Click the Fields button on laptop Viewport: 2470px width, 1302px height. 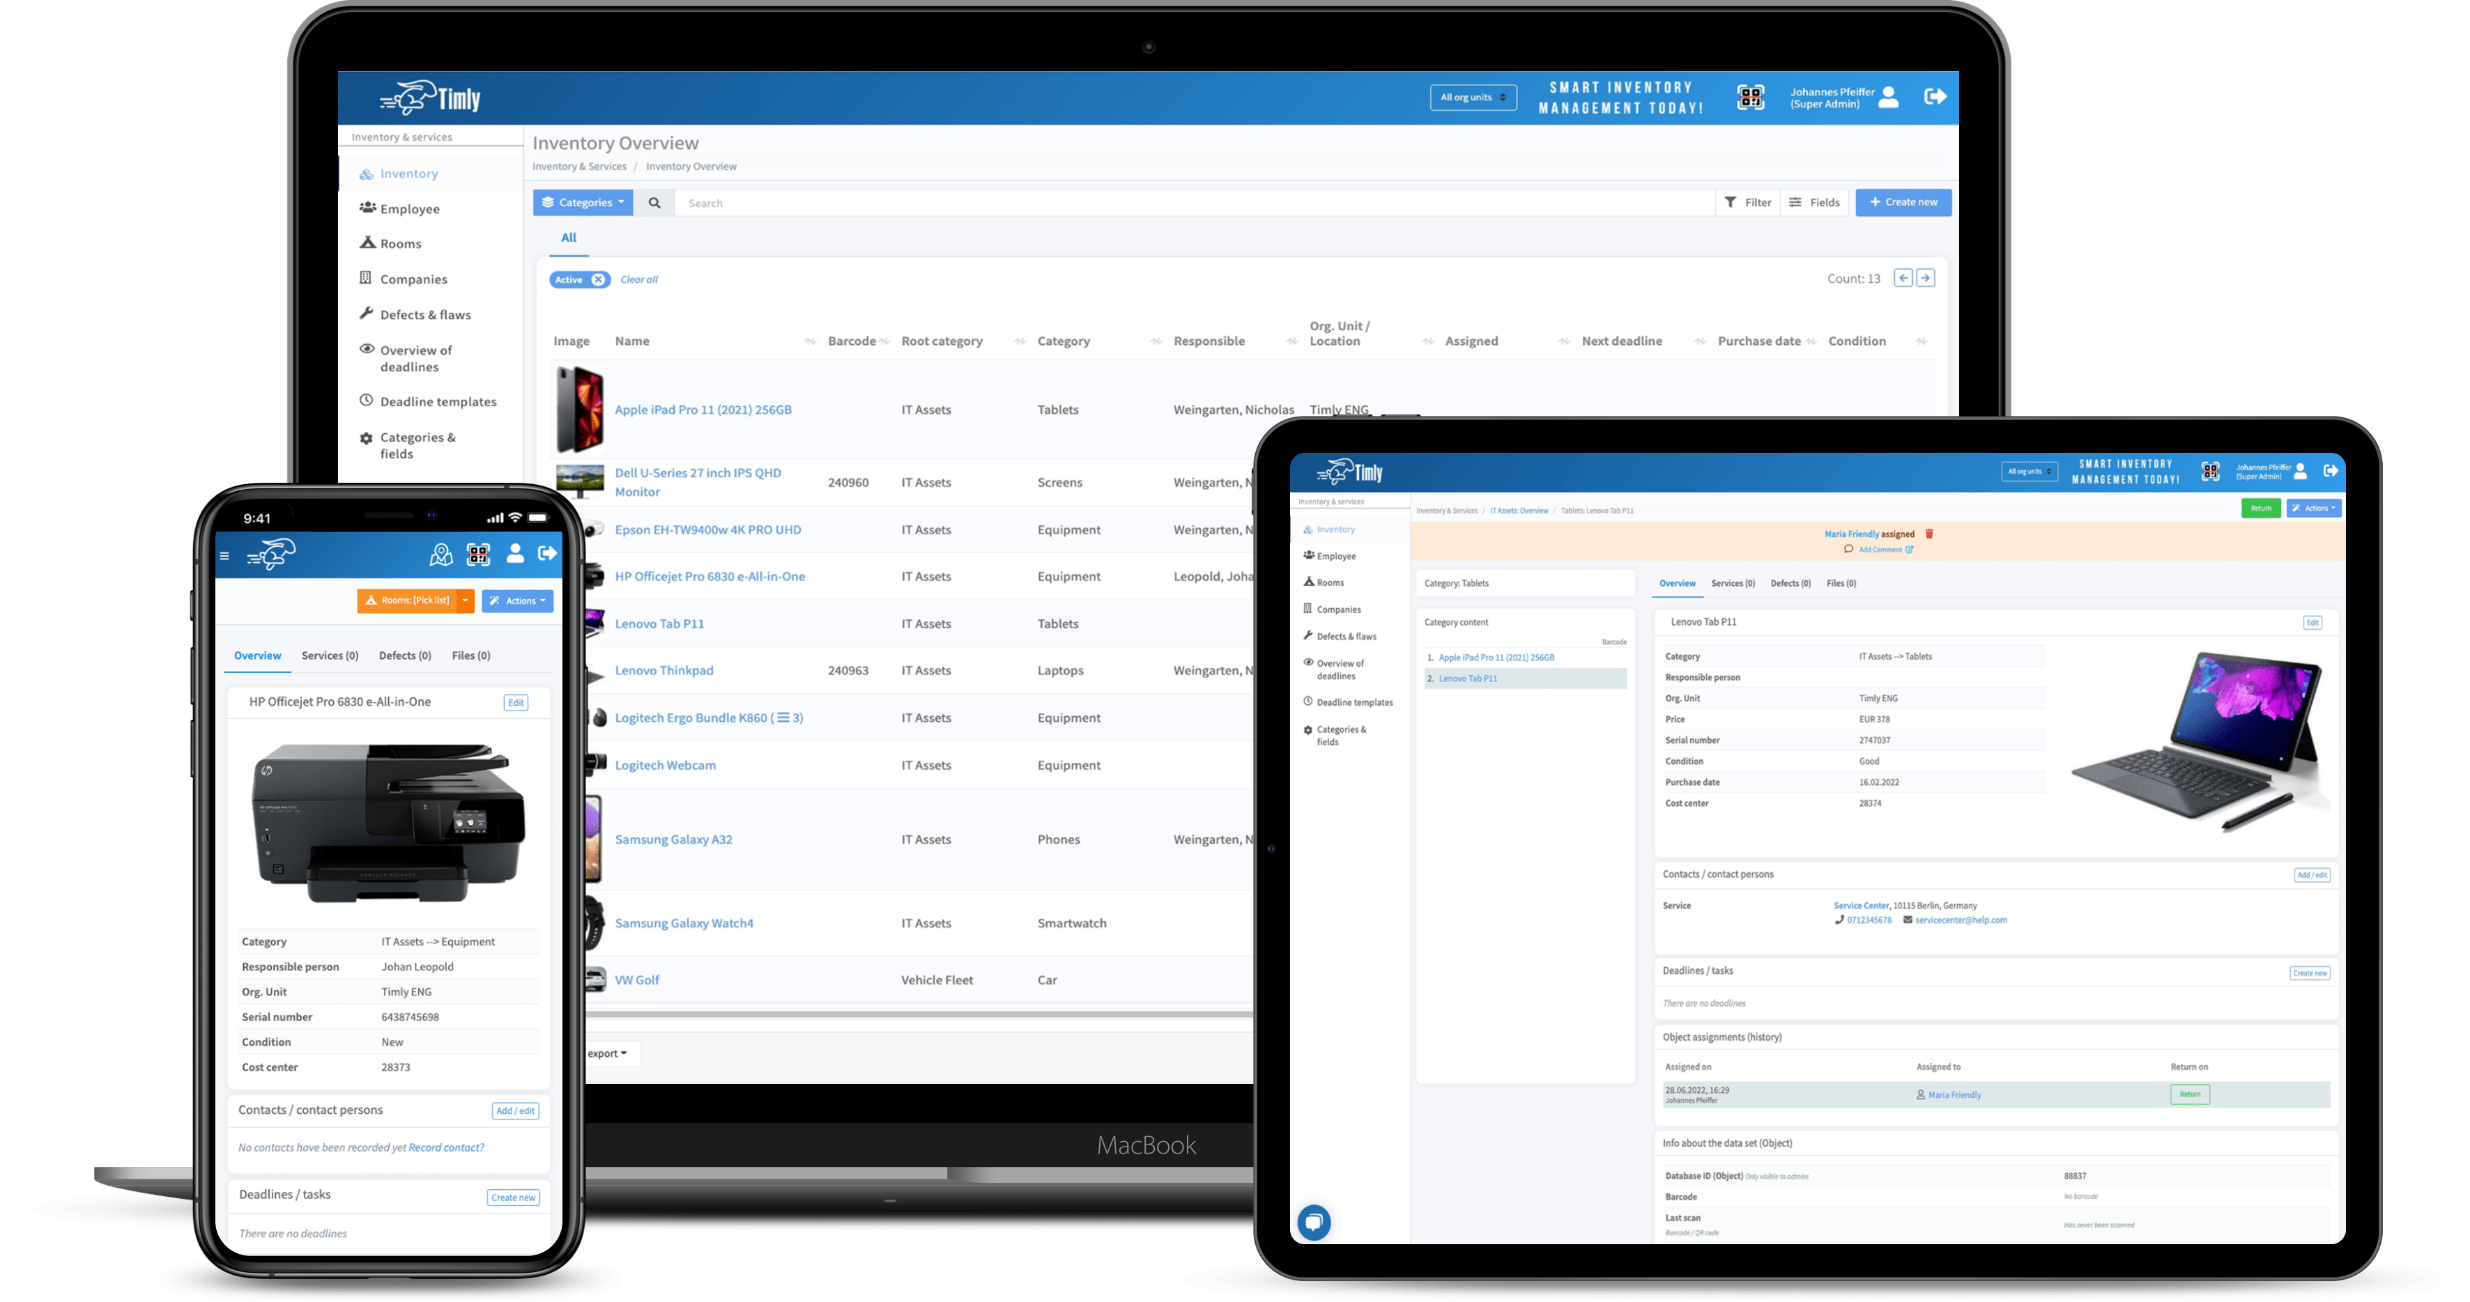click(x=1814, y=202)
